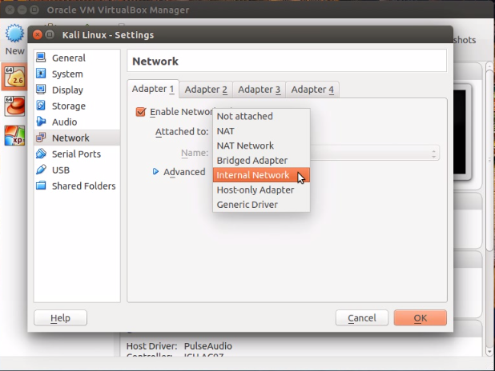Switch to the Adapter 1 tab
Image resolution: width=495 pixels, height=371 pixels.
pyautogui.click(x=153, y=89)
